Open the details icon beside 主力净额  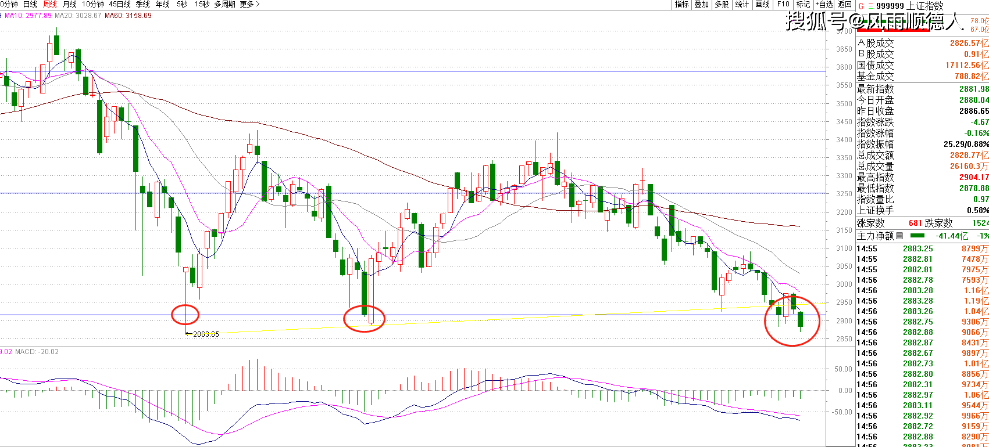tap(899, 236)
